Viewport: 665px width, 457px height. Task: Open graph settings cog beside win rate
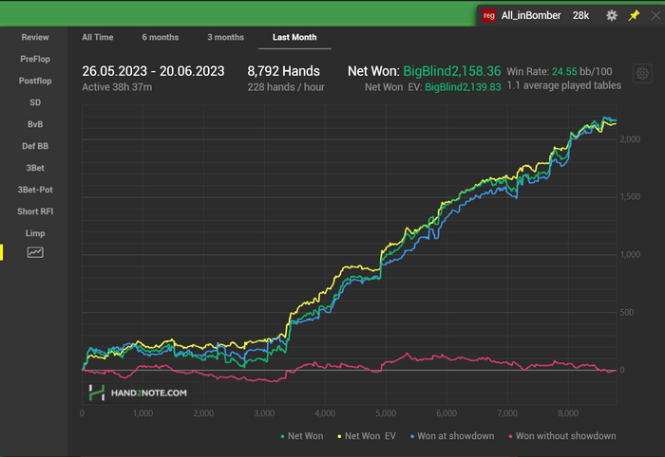click(x=642, y=74)
